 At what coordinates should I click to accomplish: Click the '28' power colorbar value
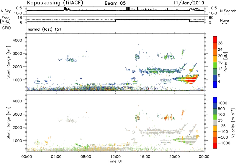click(220, 43)
